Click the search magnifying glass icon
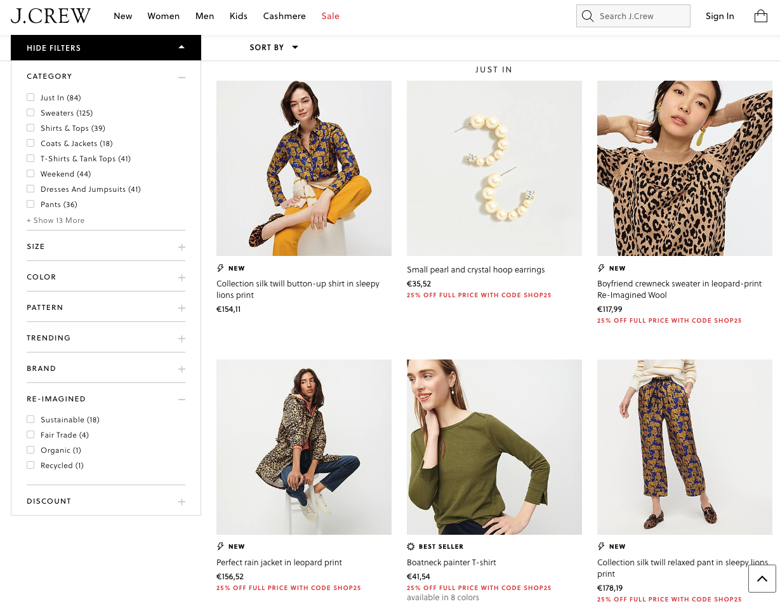This screenshot has height=604, width=780. pos(587,16)
